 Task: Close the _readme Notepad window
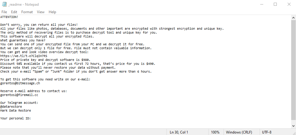[x=289, y=4]
